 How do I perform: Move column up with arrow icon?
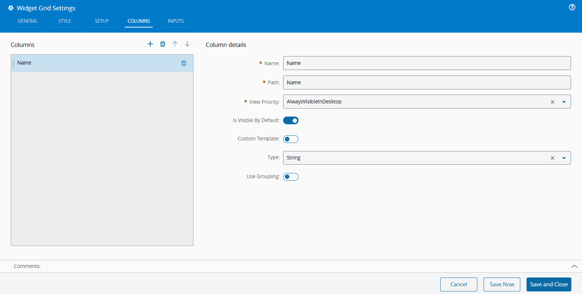click(175, 44)
